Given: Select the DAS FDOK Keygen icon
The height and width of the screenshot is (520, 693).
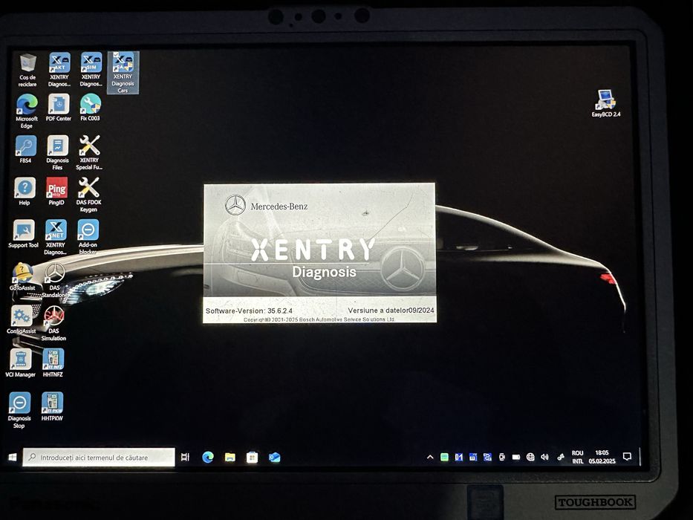Looking at the screenshot, I should click(x=89, y=195).
